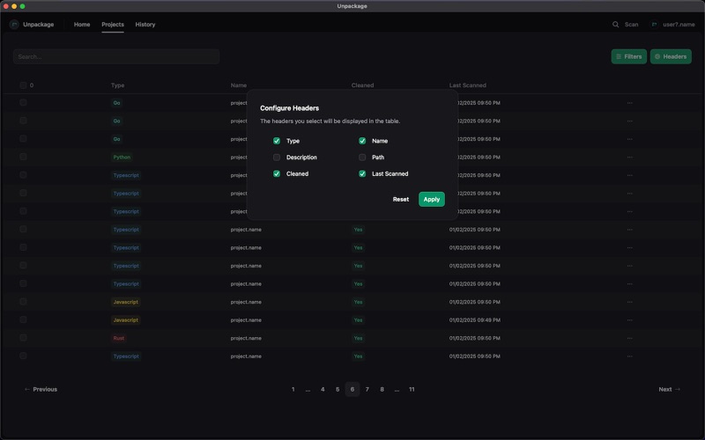Click the Previous page arrow link

[x=41, y=389]
